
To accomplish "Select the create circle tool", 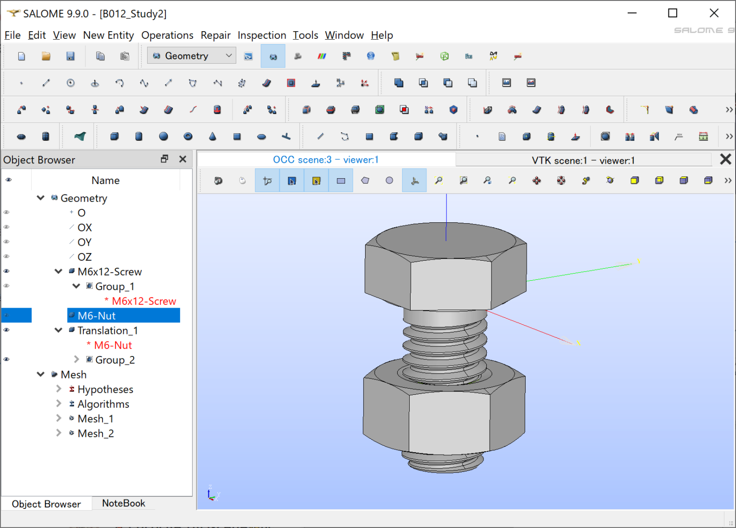I will tap(70, 83).
